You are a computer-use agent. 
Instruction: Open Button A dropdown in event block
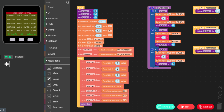coord(202,8)
